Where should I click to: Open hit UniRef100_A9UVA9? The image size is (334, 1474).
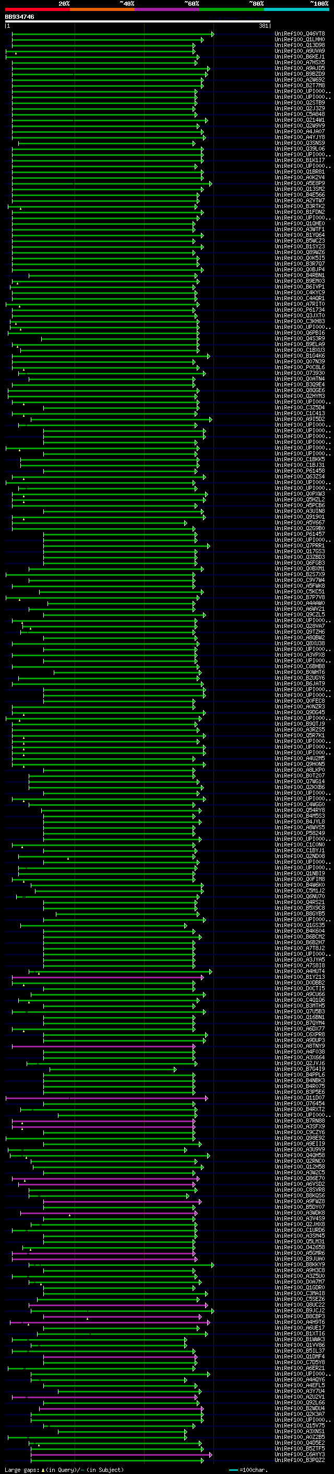tap(300, 51)
